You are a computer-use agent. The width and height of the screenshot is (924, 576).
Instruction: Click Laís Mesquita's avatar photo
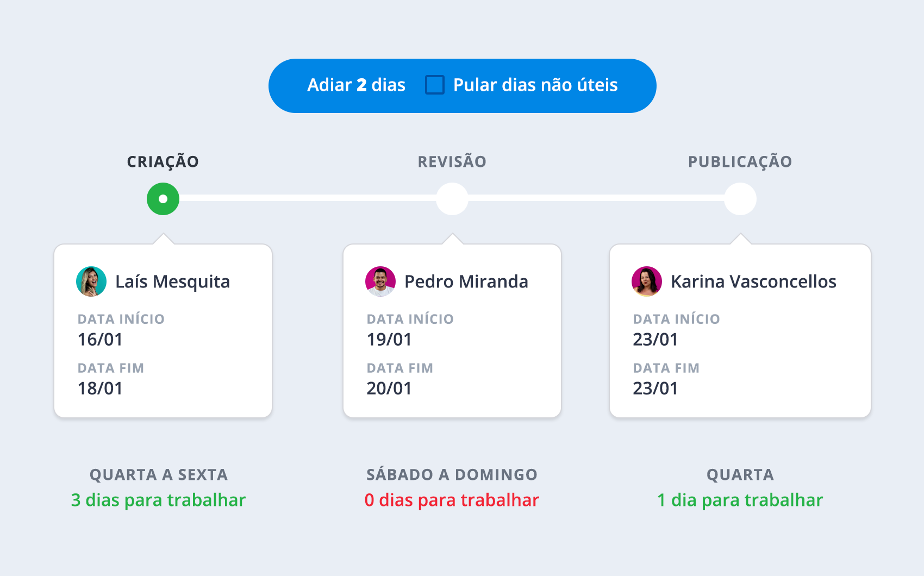coord(91,281)
